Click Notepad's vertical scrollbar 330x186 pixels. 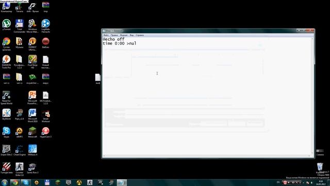[312, 96]
